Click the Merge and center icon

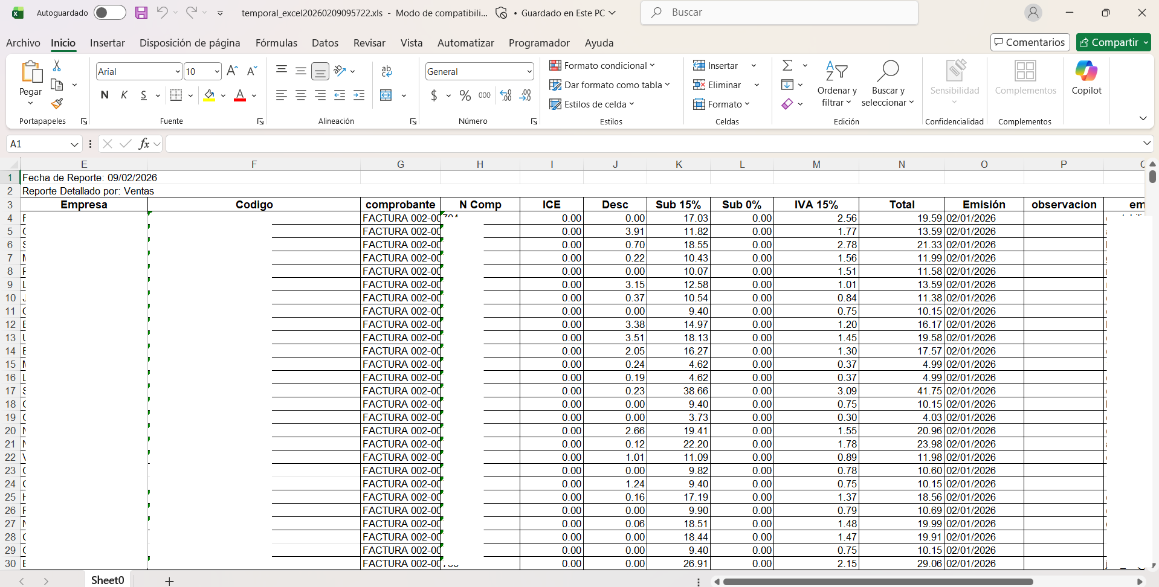(386, 95)
